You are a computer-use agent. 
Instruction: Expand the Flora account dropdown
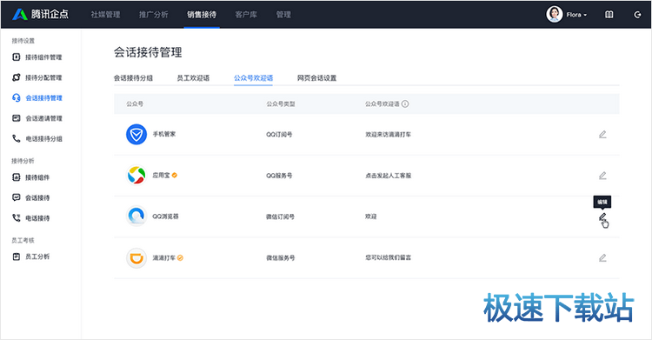click(576, 15)
